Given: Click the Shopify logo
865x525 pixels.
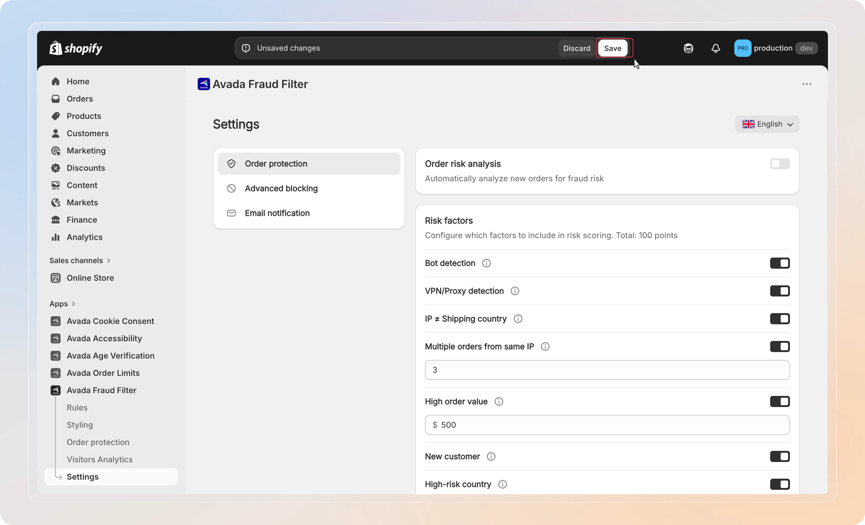Looking at the screenshot, I should point(76,48).
